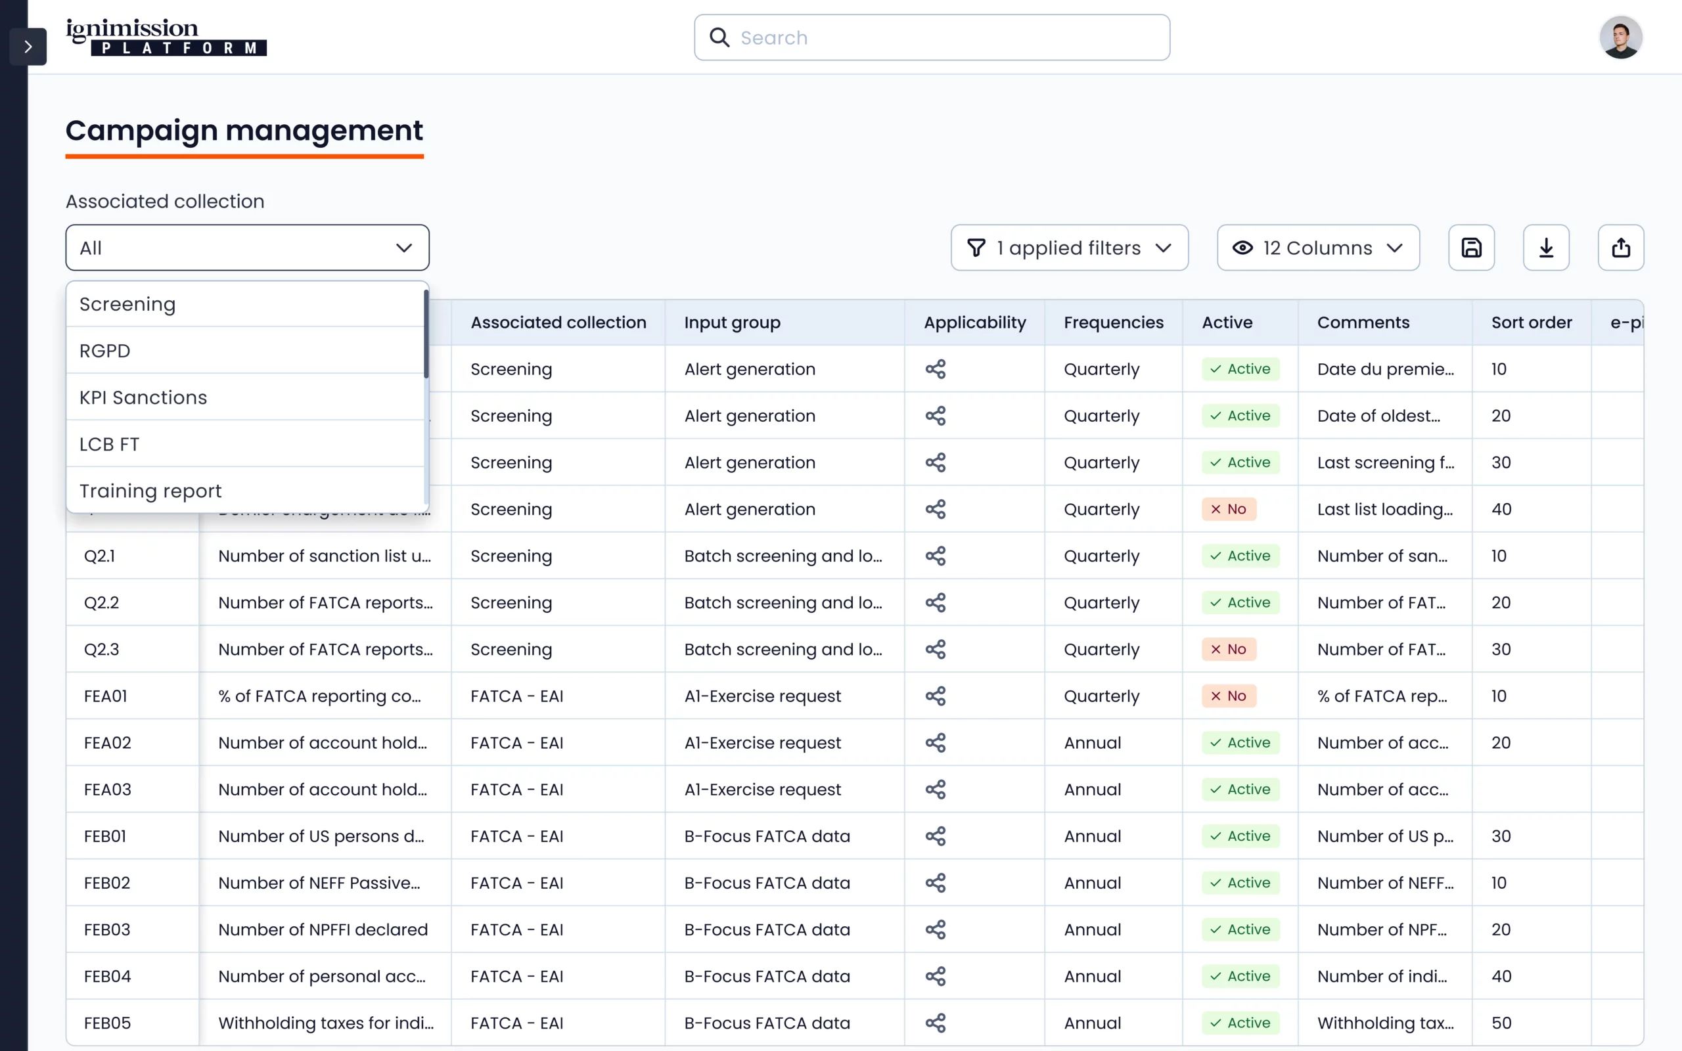Click the download icon button
This screenshot has height=1051, width=1682.
tap(1546, 248)
